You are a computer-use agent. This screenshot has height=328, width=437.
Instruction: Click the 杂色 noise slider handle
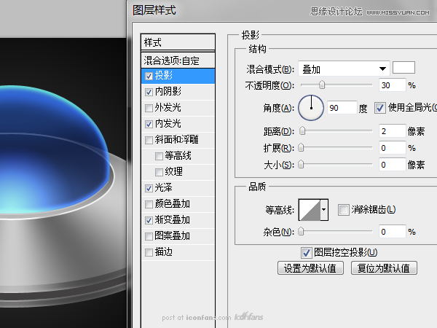pos(301,231)
